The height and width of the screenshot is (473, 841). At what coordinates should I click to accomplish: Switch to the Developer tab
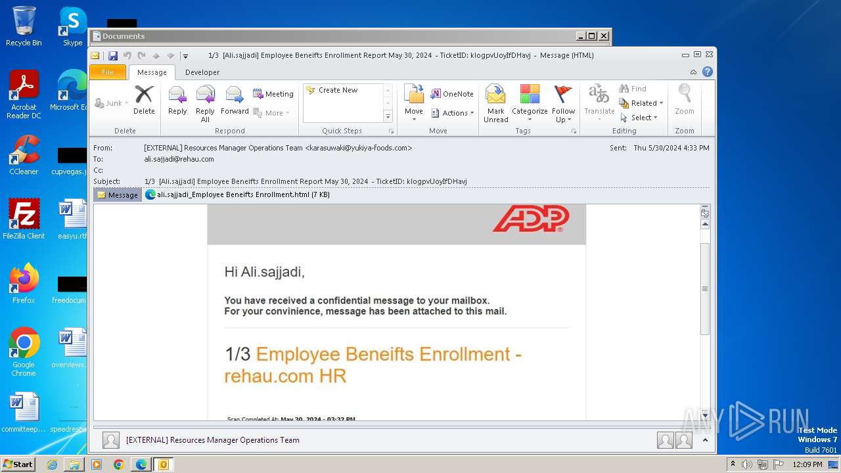click(202, 72)
